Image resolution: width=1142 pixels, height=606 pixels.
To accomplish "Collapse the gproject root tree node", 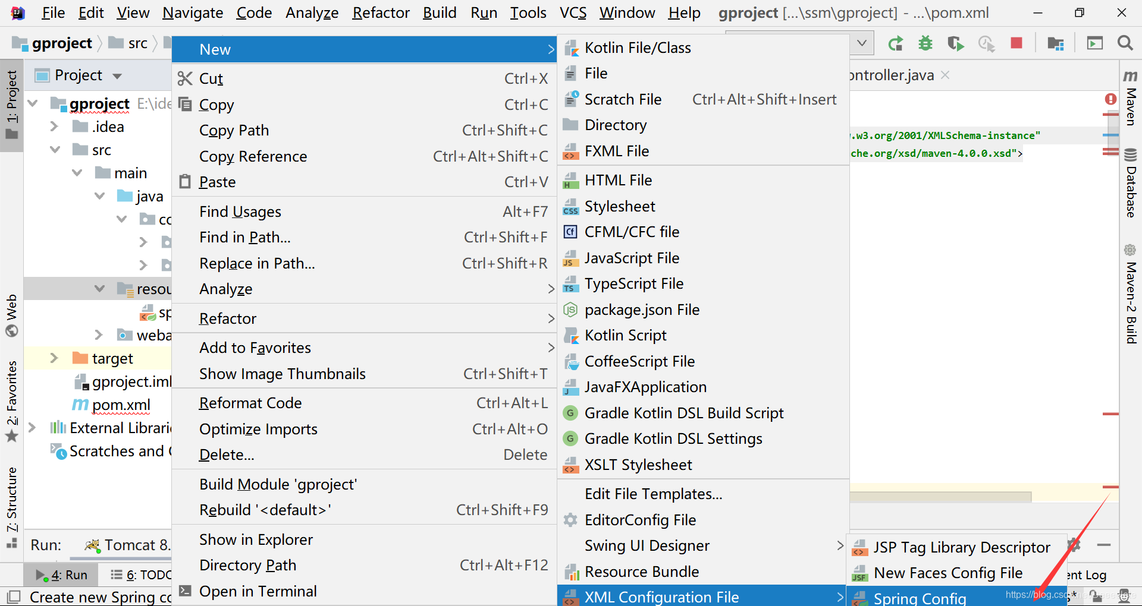I will click(33, 103).
